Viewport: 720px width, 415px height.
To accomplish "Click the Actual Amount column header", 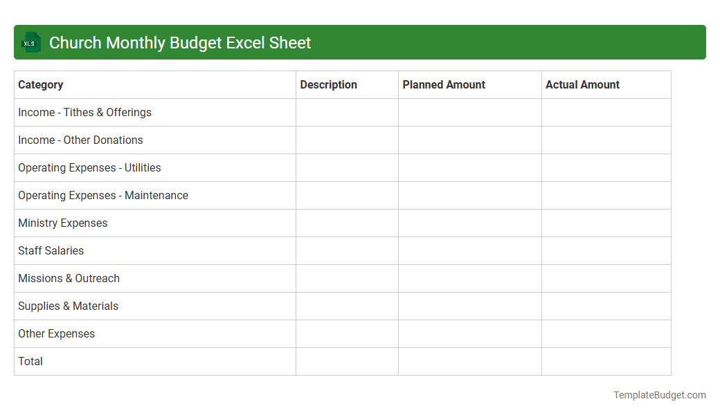I will (x=582, y=84).
